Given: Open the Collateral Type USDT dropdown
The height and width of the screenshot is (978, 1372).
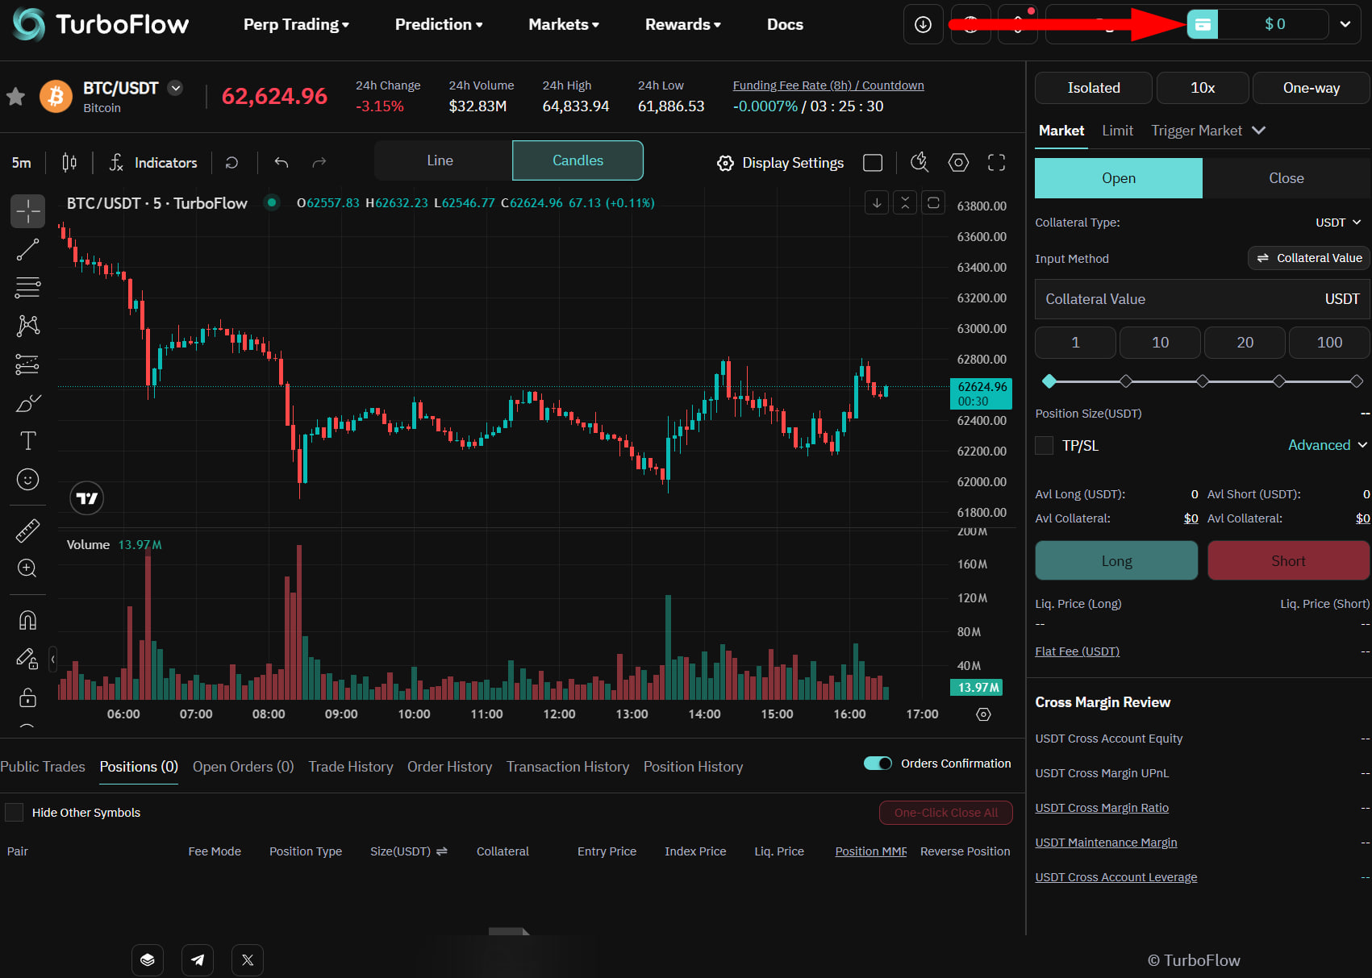Looking at the screenshot, I should [x=1338, y=223].
